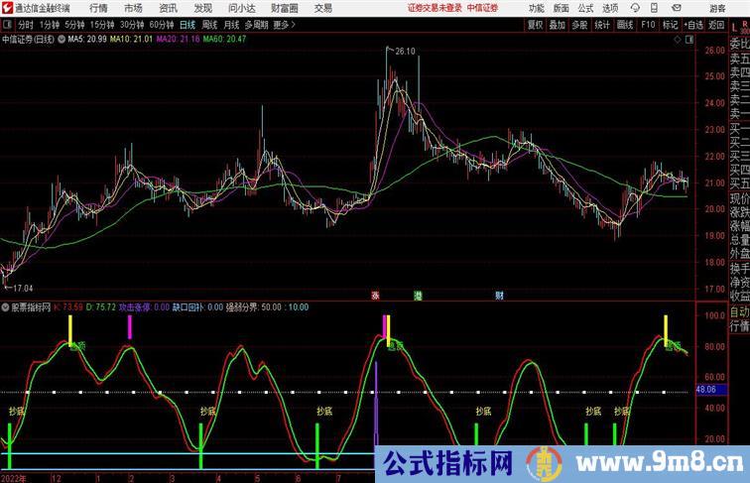The width and height of the screenshot is (750, 483).
Task: Select the 日线 daily period
Action: tap(187, 25)
